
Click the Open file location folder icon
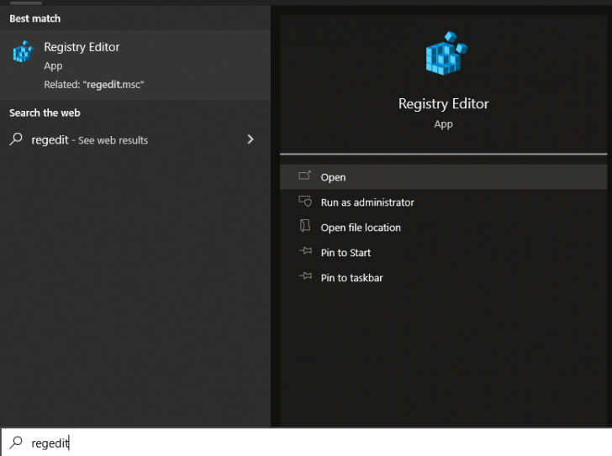305,226
